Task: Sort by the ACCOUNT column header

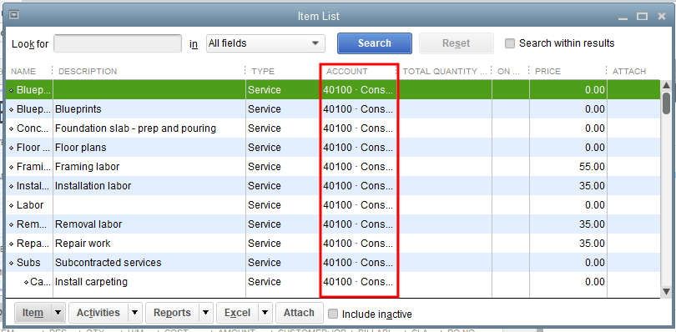Action: [x=347, y=72]
